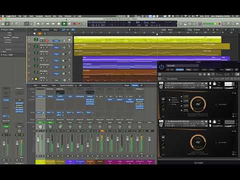Adjust the Tune knob on the upper Kontakt instrument
Viewport: 240px width, 180px height.
pyautogui.click(x=214, y=84)
